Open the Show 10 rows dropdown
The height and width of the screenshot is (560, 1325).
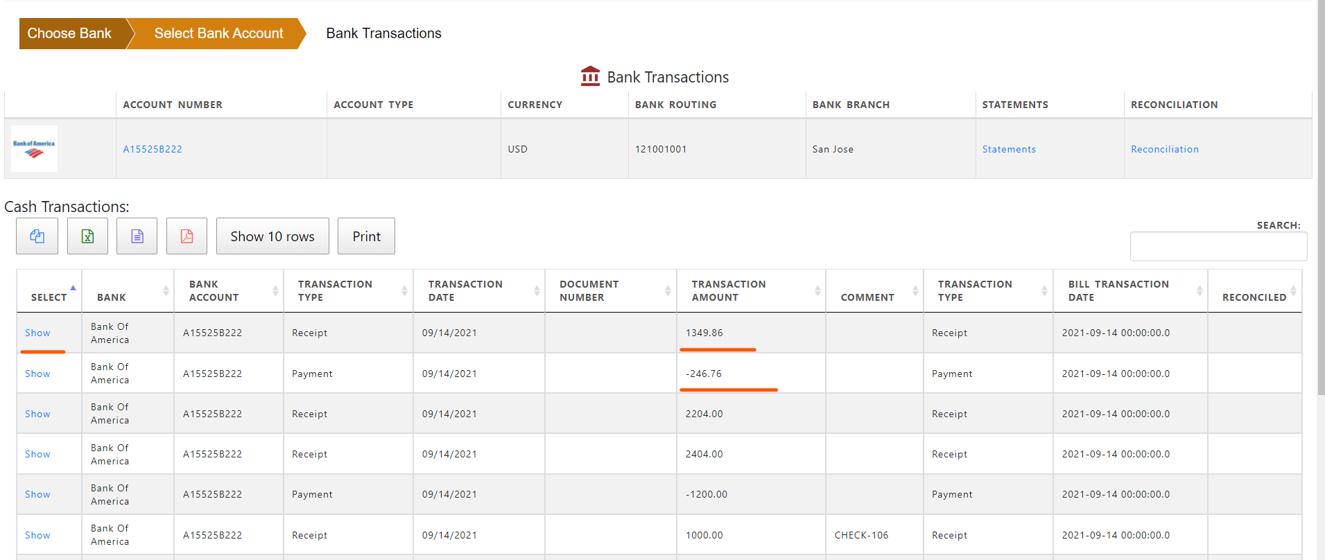(x=272, y=236)
